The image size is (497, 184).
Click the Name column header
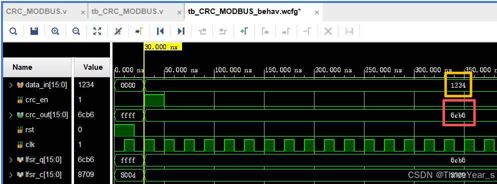(37, 67)
